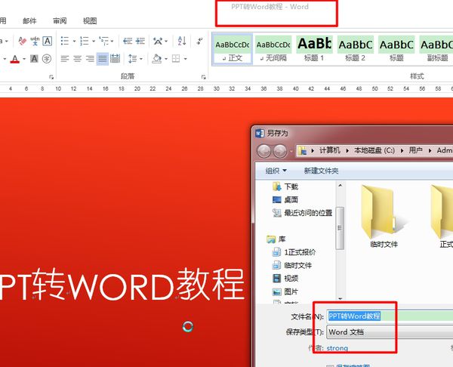
Task: Select 桌面 in the navigation pane
Action: [285, 199]
